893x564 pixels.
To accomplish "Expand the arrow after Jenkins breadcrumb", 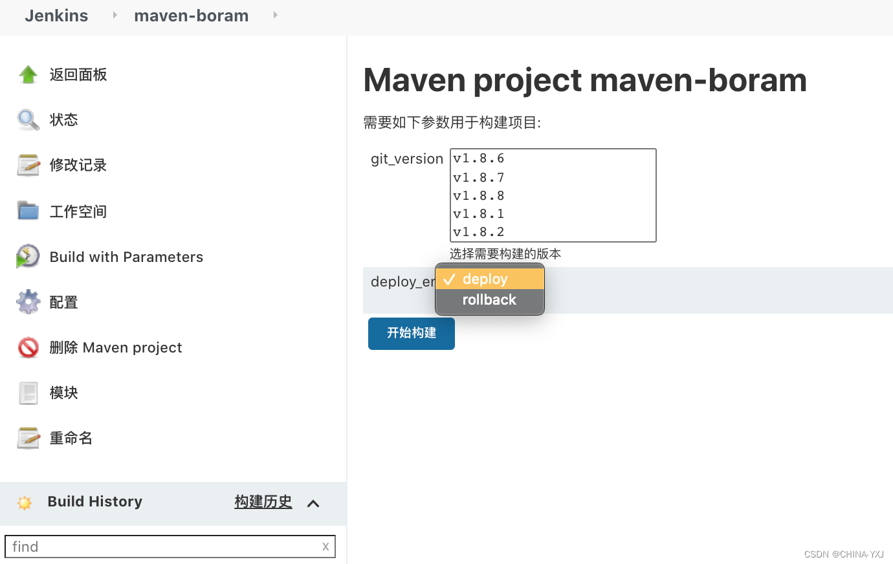I will (x=115, y=15).
